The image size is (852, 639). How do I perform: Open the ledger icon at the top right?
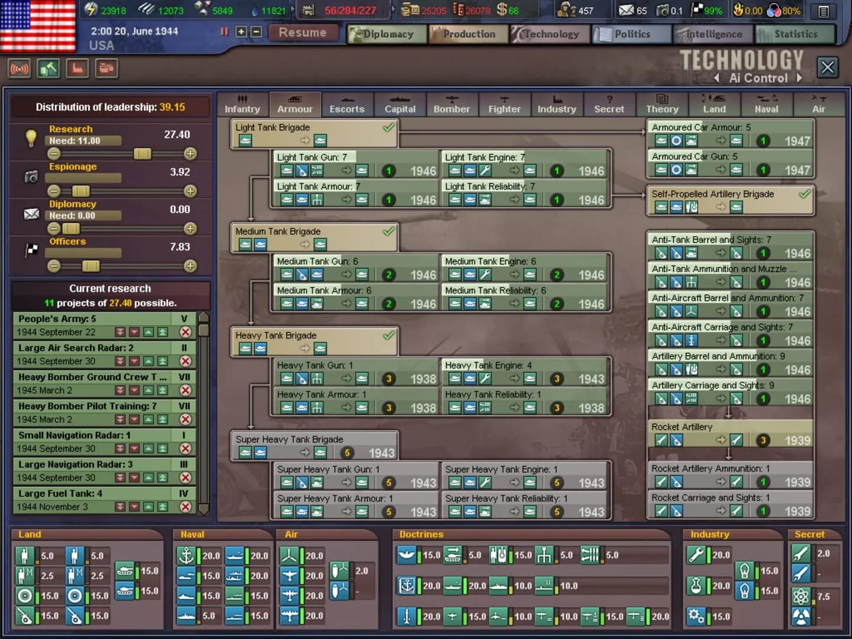click(x=822, y=10)
